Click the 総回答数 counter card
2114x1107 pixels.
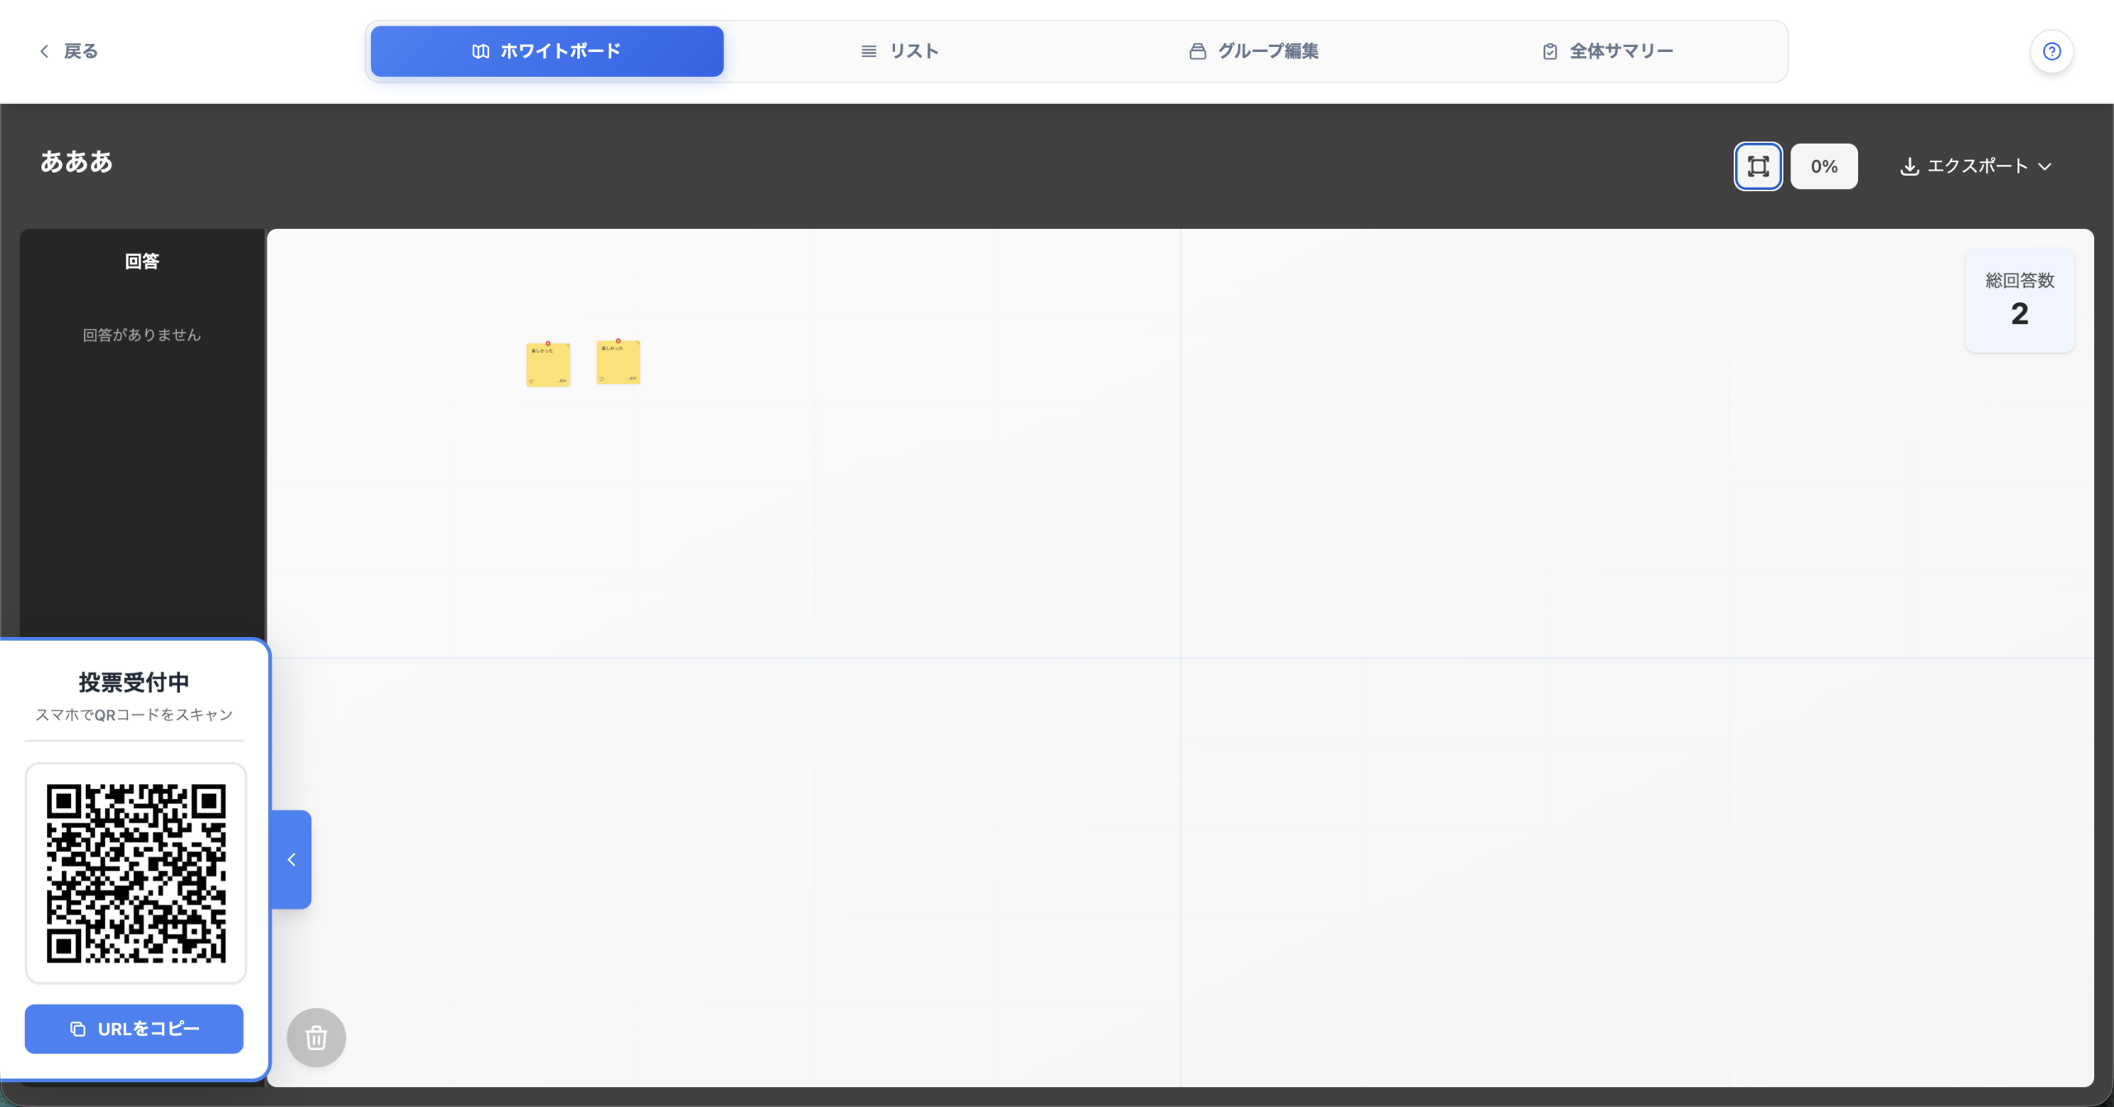(x=2019, y=301)
